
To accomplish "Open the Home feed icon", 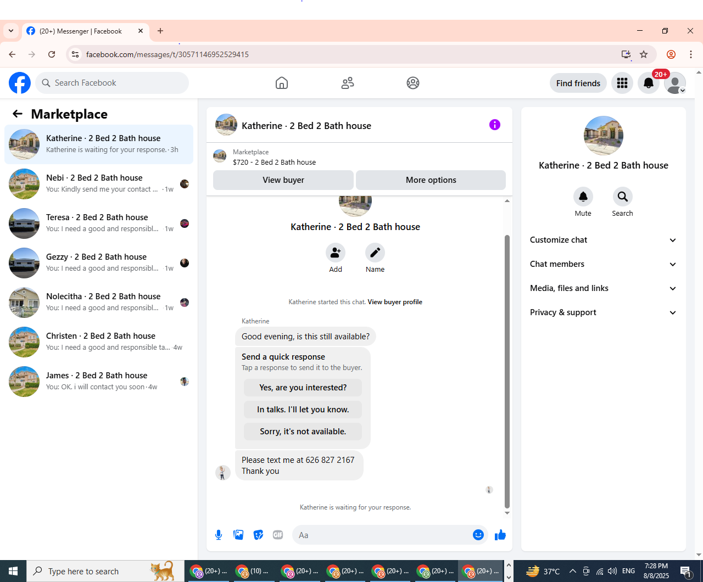I will 282,83.
